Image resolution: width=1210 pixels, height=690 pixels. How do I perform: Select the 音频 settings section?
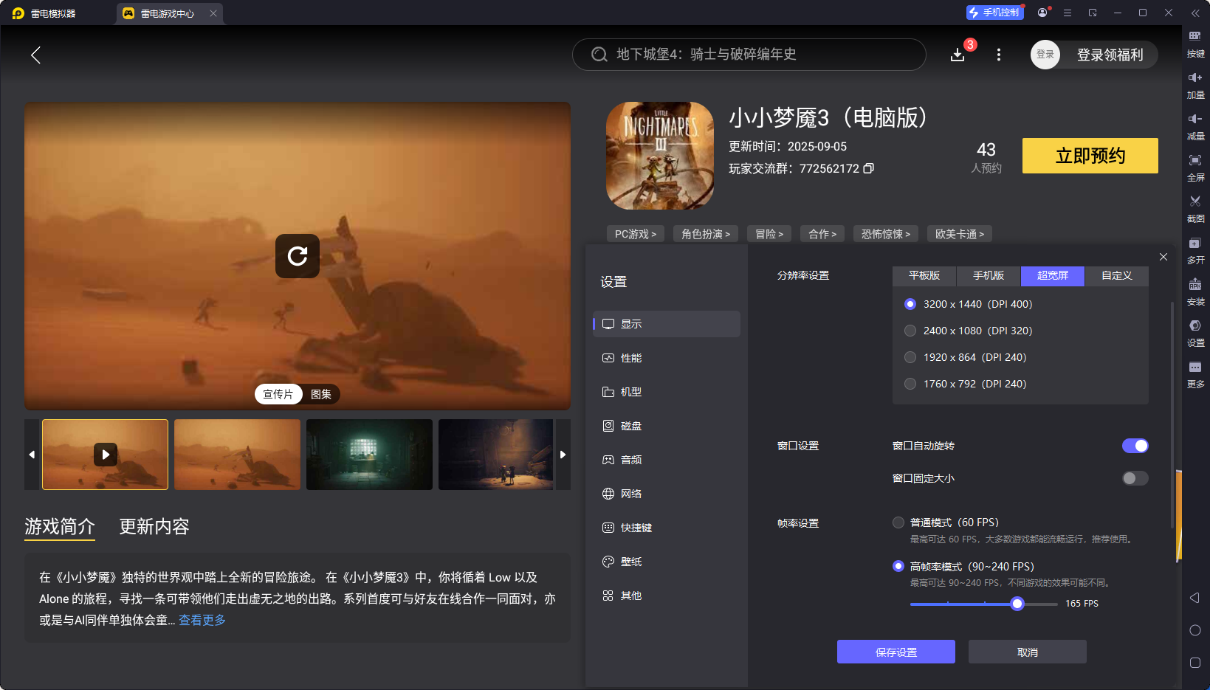[x=631, y=459]
